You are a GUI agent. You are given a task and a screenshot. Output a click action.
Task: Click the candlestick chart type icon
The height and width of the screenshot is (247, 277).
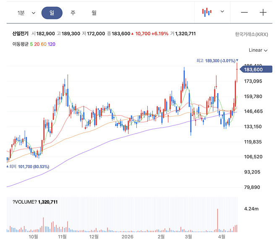coord(206,12)
